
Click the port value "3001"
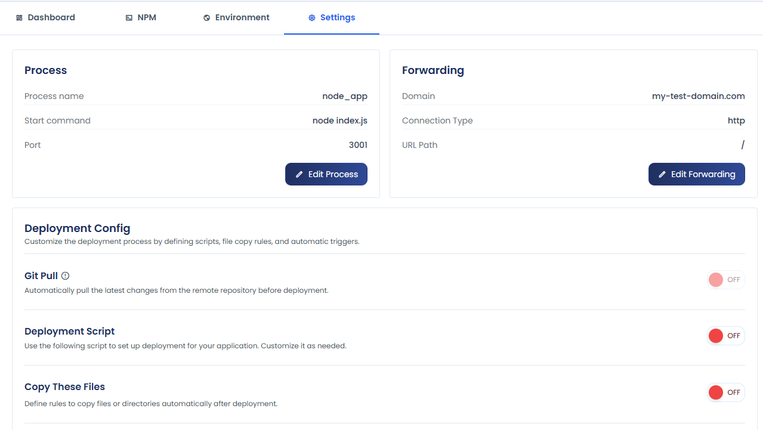click(x=358, y=145)
